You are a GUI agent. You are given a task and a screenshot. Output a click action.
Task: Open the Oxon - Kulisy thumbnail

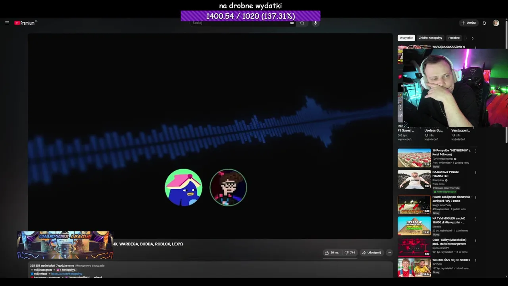[414, 247]
